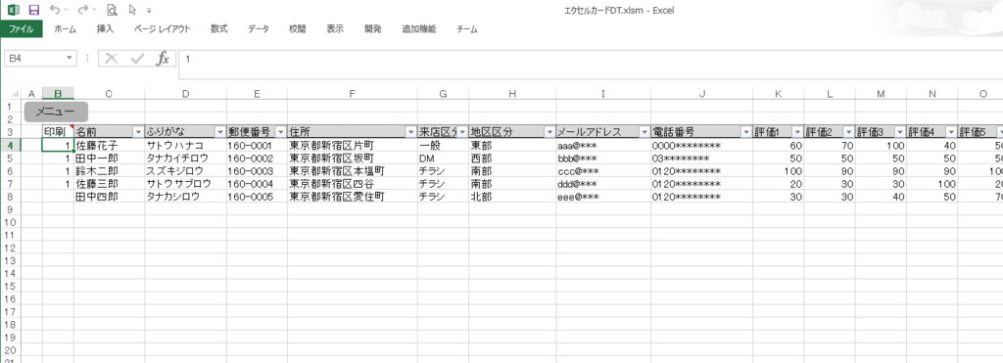Save the workbook with the floppy icon
The height and width of the screenshot is (363, 1003).
click(x=34, y=10)
